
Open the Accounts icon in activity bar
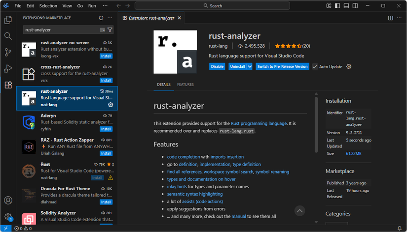click(x=8, y=200)
